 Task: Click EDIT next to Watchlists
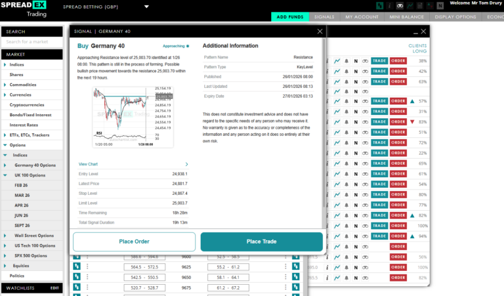(x=54, y=288)
